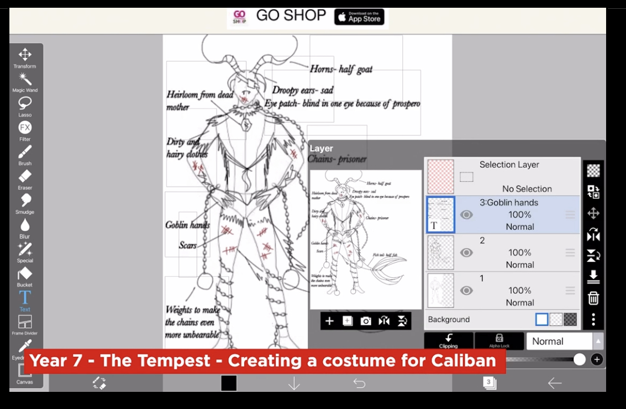Select the Special tool

point(25,253)
